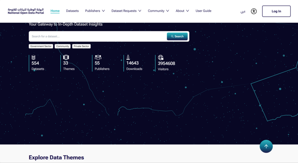Expand the Dataset Requests menu
Viewport: 298px width, 163px height.
click(x=126, y=11)
